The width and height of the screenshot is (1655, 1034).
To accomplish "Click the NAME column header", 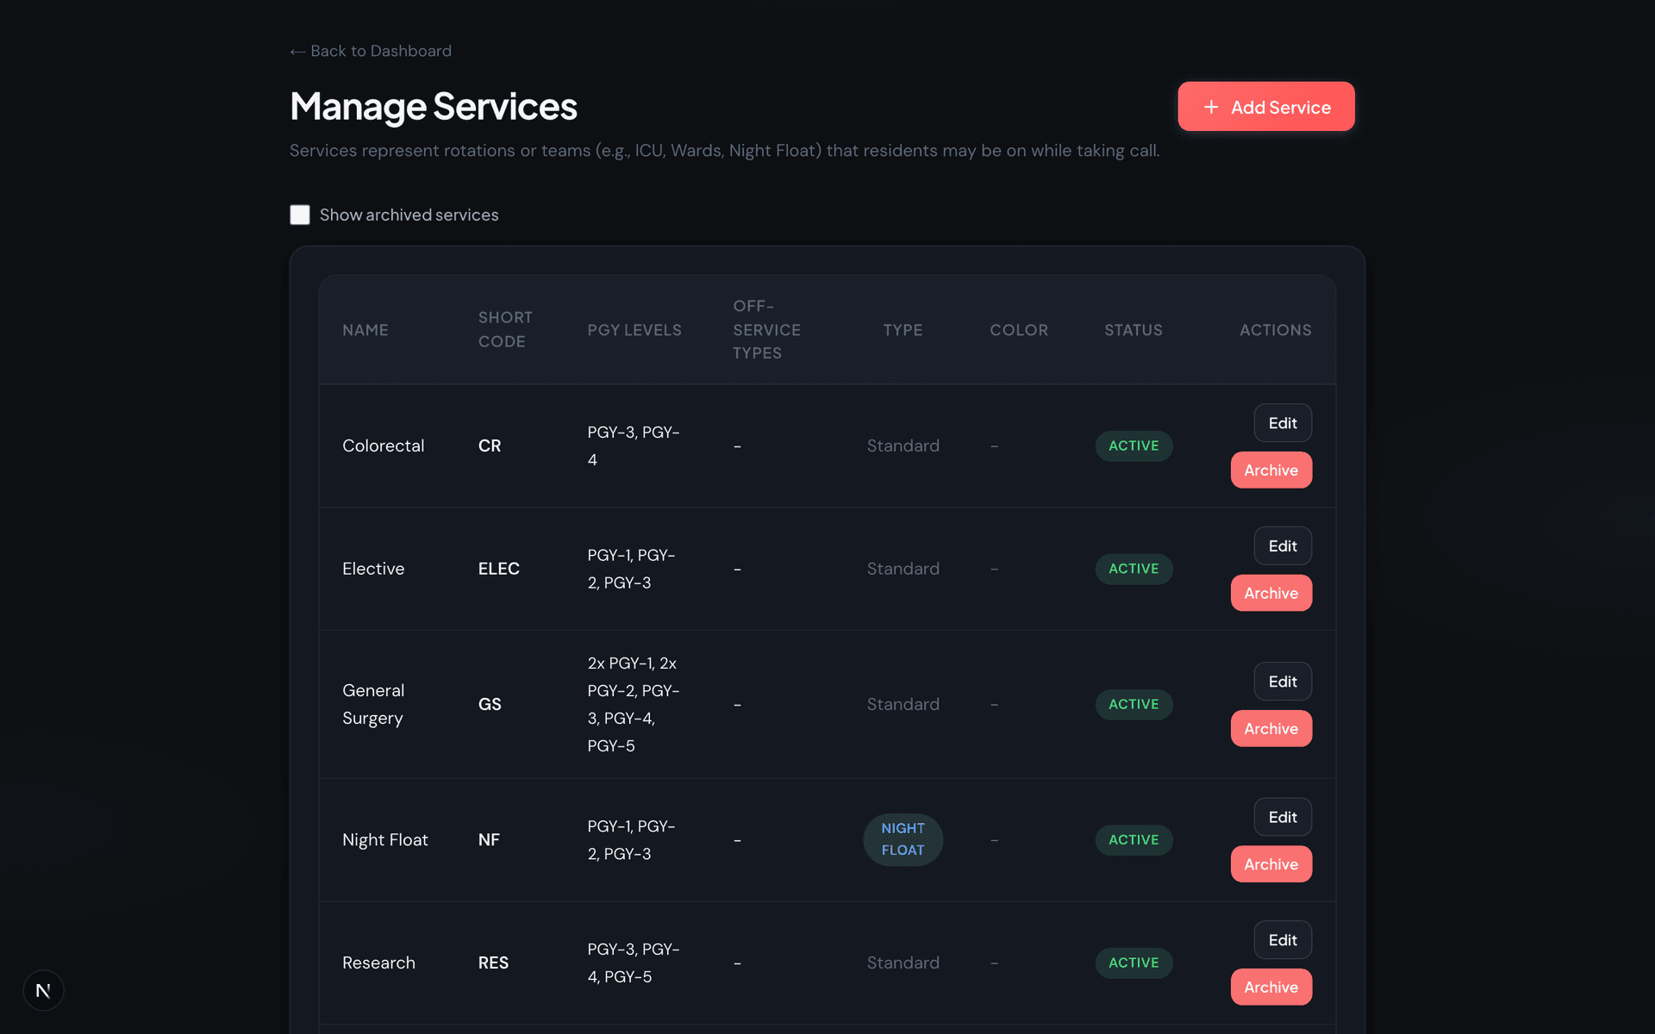I will [x=365, y=330].
